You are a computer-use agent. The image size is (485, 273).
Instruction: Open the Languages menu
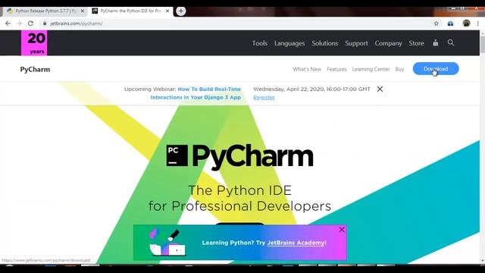pos(289,43)
